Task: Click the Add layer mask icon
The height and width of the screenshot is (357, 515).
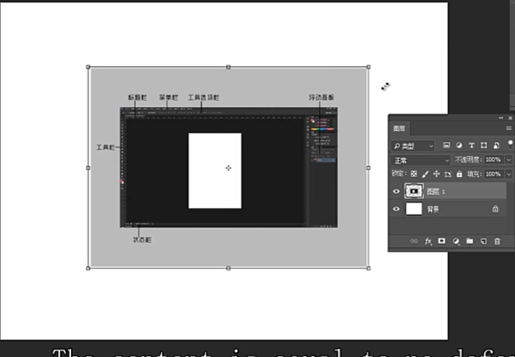Action: 441,241
